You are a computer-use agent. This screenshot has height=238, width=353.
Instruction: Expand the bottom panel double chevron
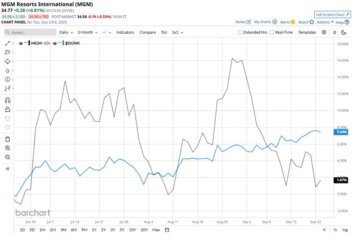coord(324,230)
